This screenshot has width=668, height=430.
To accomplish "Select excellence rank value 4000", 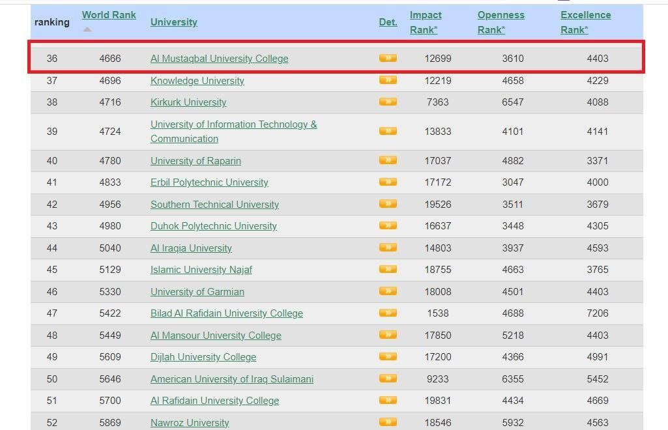I will coord(597,182).
